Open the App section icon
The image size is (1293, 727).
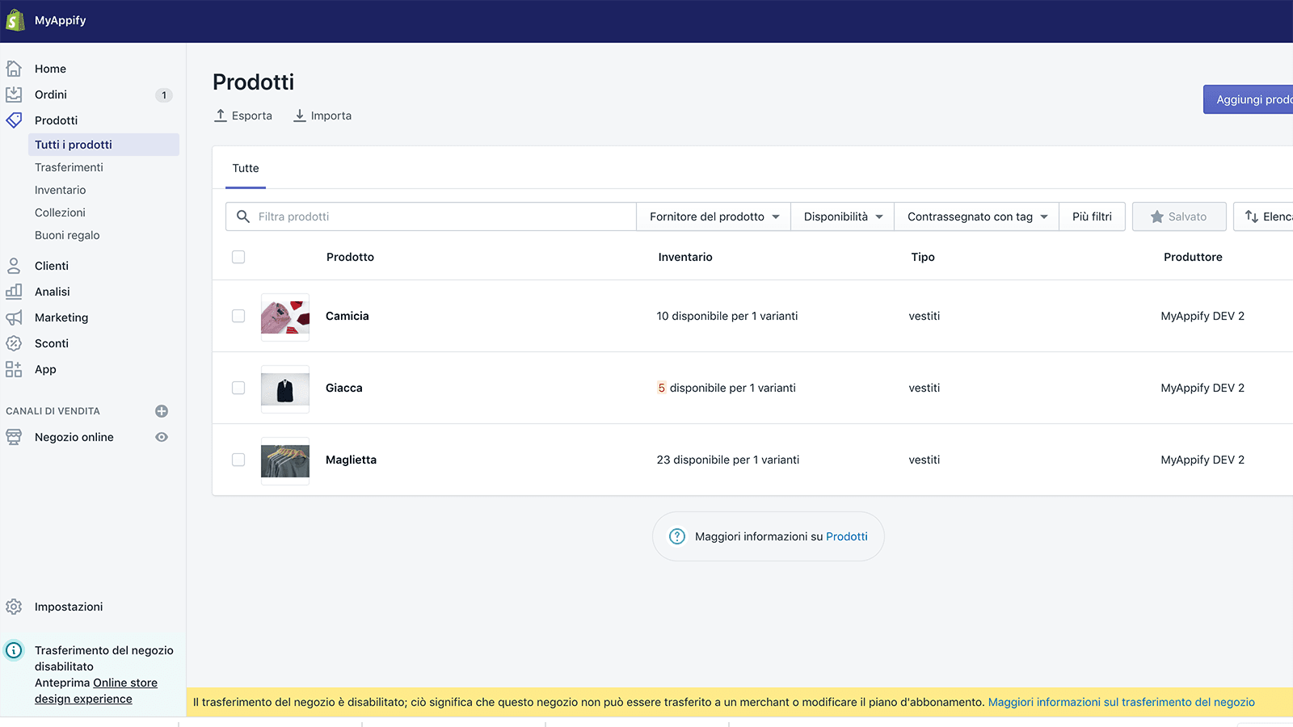click(14, 369)
